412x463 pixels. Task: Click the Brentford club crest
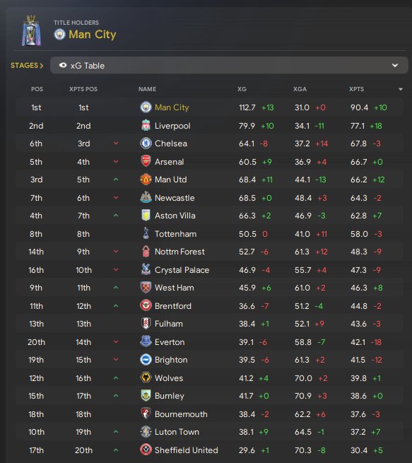146,305
